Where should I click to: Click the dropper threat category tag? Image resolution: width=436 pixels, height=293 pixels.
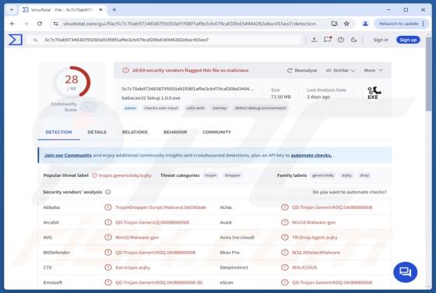tap(232, 175)
